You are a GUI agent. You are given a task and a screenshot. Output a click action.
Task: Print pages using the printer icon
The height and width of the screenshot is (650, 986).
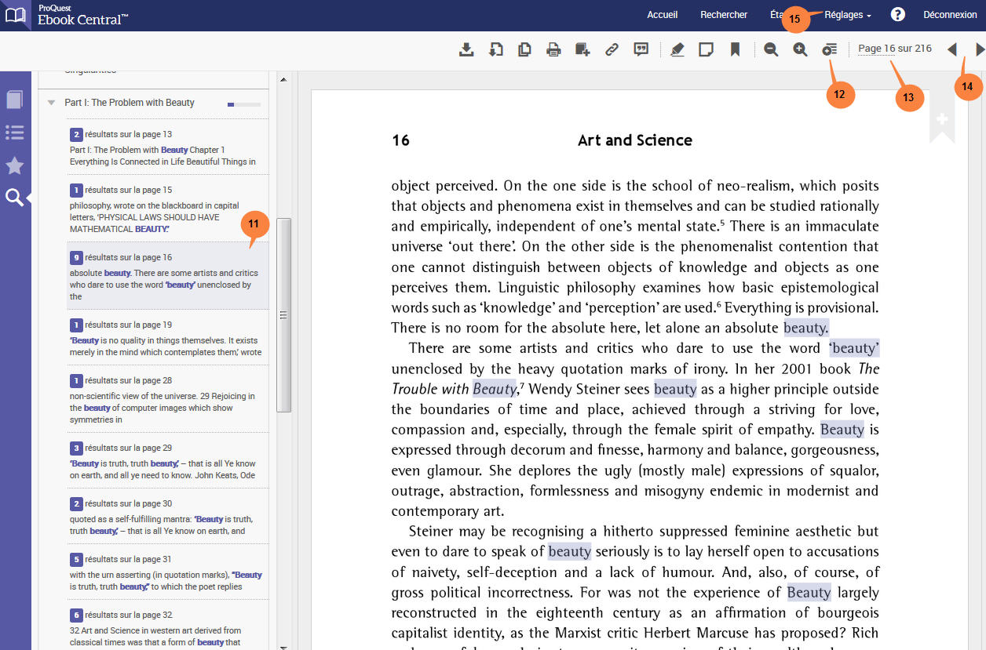[x=553, y=49]
